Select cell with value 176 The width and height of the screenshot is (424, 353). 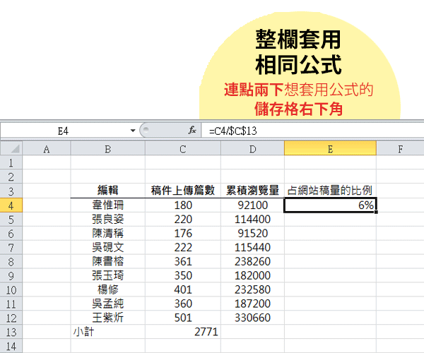tap(183, 234)
